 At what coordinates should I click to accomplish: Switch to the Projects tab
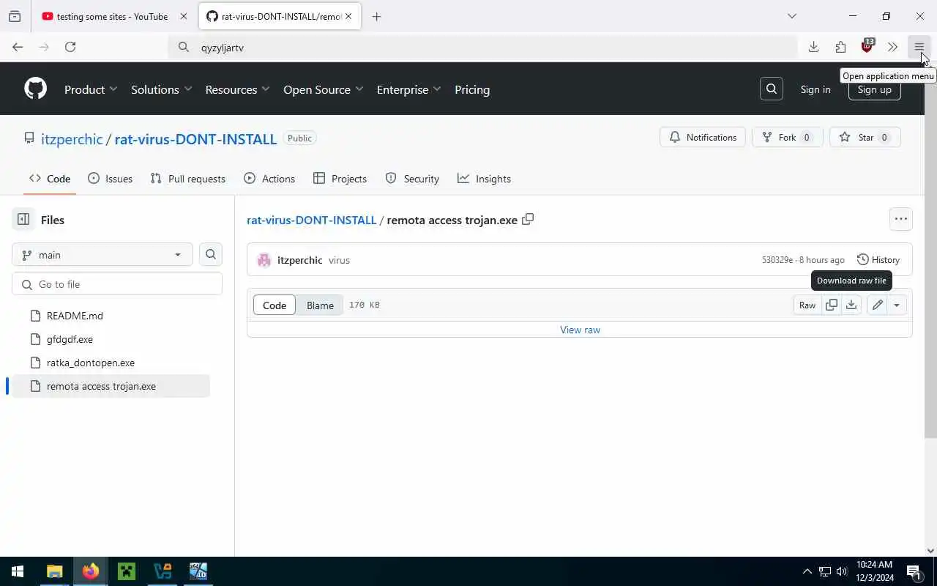click(340, 179)
